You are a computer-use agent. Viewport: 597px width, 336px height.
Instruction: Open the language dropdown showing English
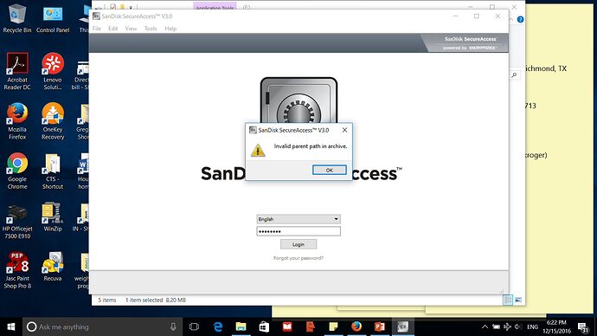click(x=298, y=219)
